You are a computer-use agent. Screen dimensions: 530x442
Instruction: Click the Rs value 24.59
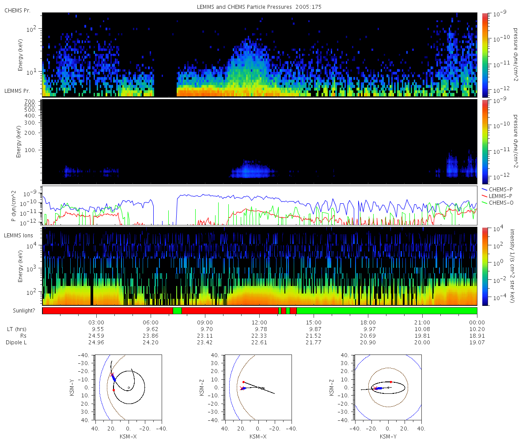pyautogui.click(x=96, y=336)
